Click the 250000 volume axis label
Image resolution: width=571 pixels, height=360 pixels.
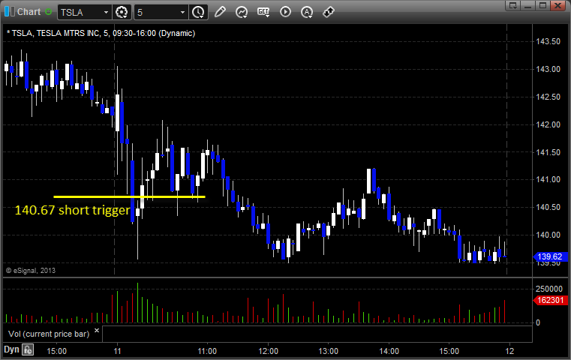click(x=549, y=289)
